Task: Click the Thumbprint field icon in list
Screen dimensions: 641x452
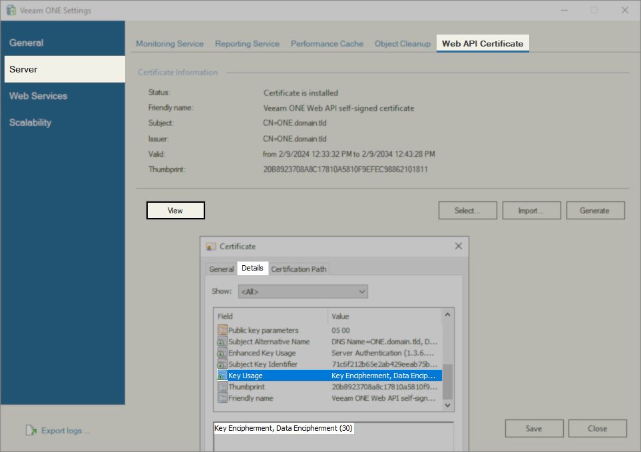Action: 222,387
